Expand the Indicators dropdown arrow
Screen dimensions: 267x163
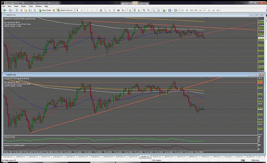(166, 10)
